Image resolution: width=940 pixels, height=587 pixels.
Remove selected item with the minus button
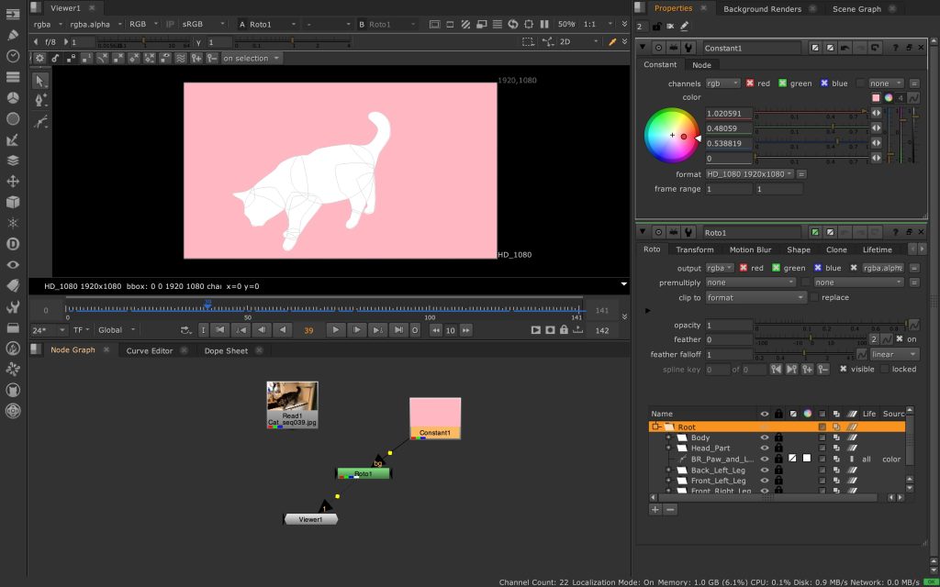(x=670, y=510)
